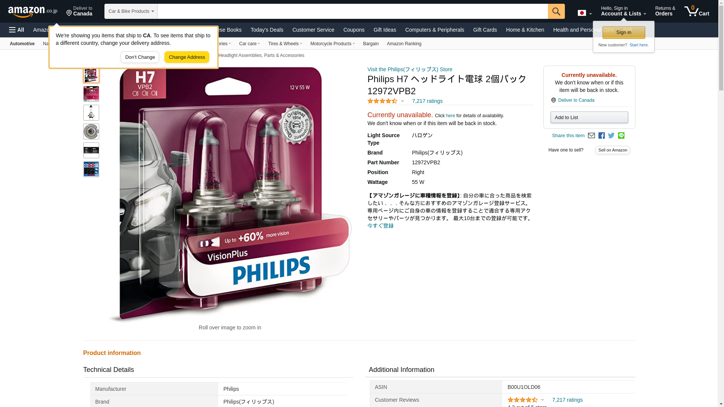Click the yellow Sign in button
This screenshot has width=724, height=407.
(x=624, y=32)
